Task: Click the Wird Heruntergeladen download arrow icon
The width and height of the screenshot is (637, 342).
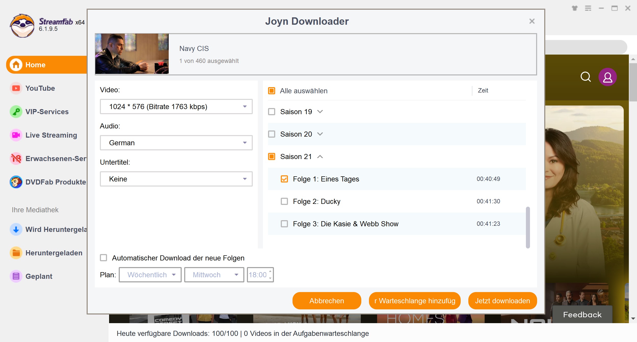Action: click(16, 229)
